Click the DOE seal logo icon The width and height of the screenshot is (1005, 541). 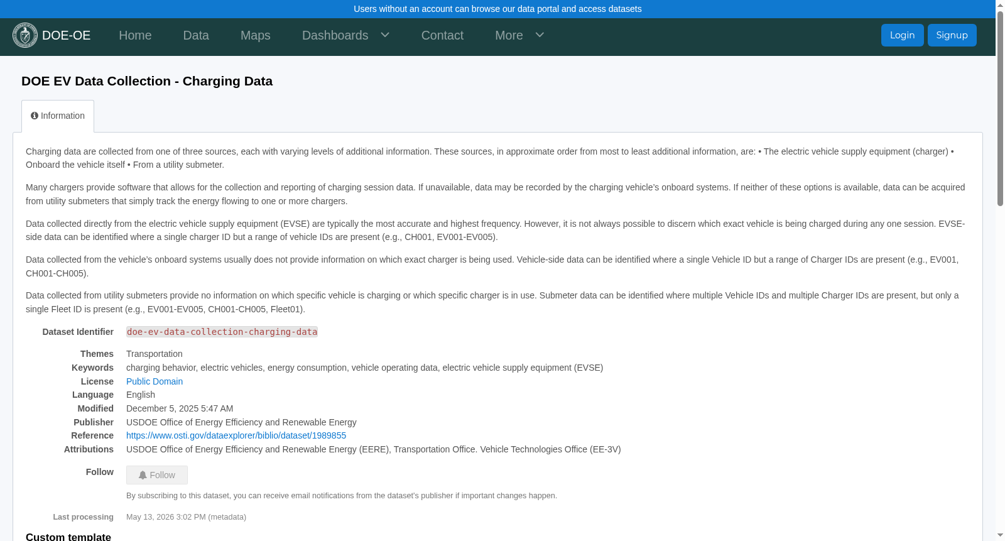pos(25,35)
